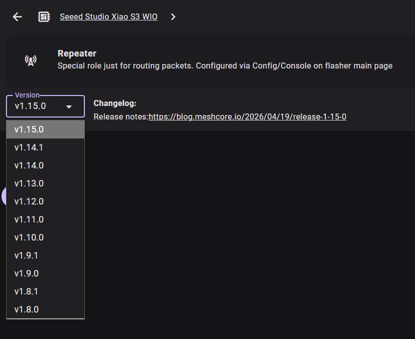Open the release notes blog link
Screen dimensions: 415x339
pyautogui.click(x=247, y=116)
